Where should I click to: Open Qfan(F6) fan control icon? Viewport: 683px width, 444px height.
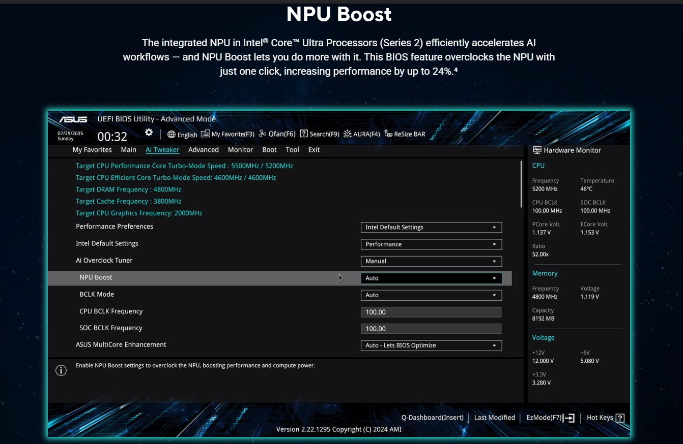(263, 134)
